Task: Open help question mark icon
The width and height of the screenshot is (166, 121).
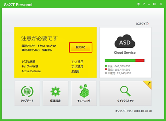Action: 144,4
